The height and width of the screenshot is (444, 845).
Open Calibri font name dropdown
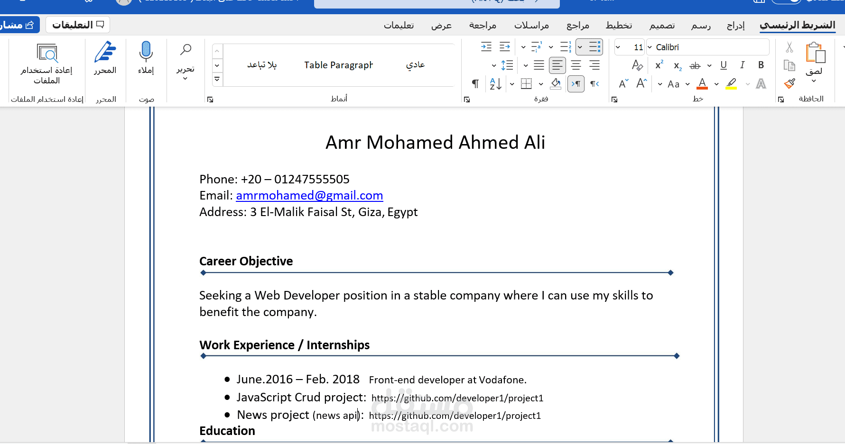[x=650, y=47]
